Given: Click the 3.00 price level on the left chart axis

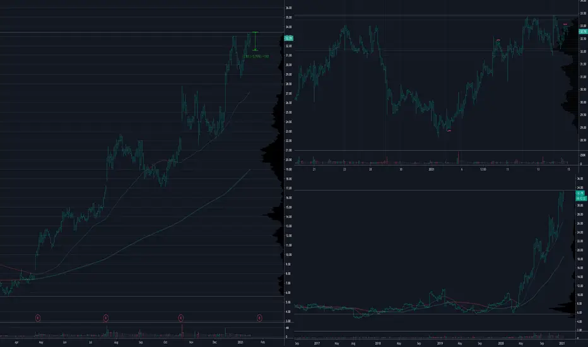Looking at the screenshot, I should click(x=288, y=322).
